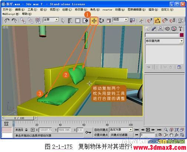Select the Zoom magnifier viewport tool

click(166, 129)
